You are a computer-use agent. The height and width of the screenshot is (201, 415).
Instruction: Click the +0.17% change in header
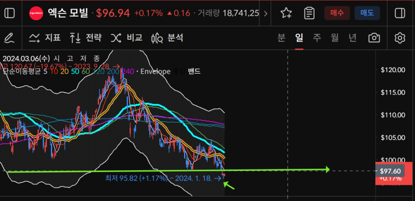click(148, 13)
